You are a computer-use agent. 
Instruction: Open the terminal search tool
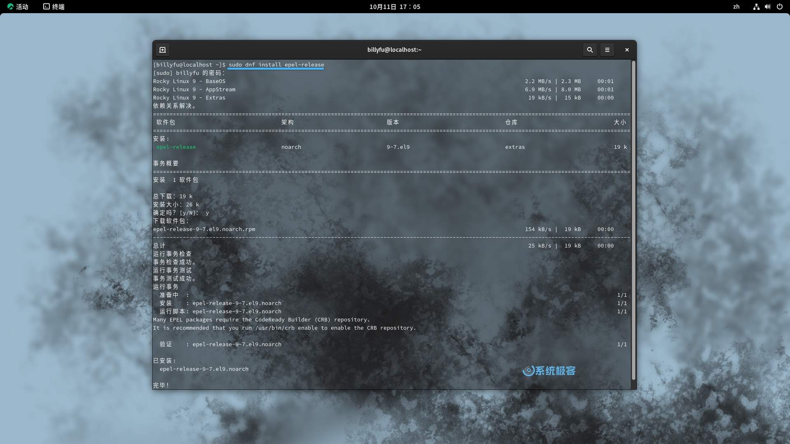pos(590,50)
